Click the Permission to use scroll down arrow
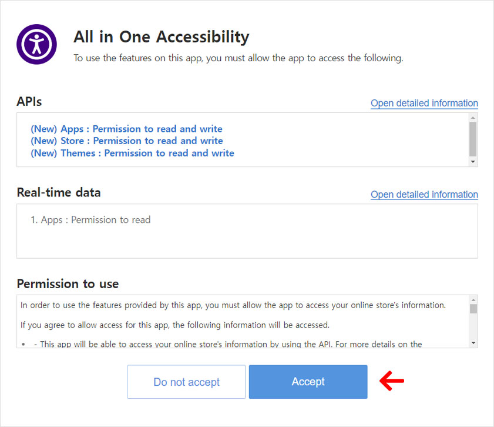The width and height of the screenshot is (494, 427). click(x=473, y=343)
